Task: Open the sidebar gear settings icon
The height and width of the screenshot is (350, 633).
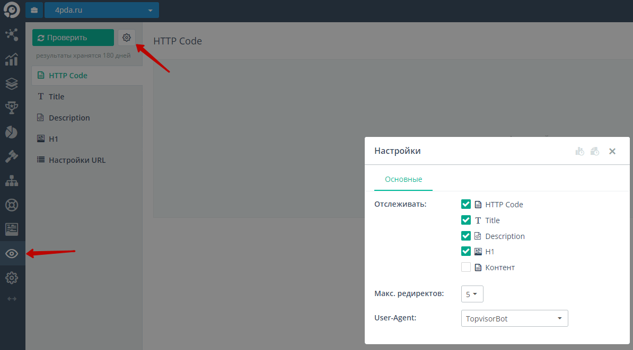Action: coord(12,278)
